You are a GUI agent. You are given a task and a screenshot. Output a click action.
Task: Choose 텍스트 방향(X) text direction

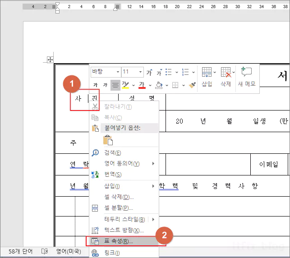pos(124,230)
